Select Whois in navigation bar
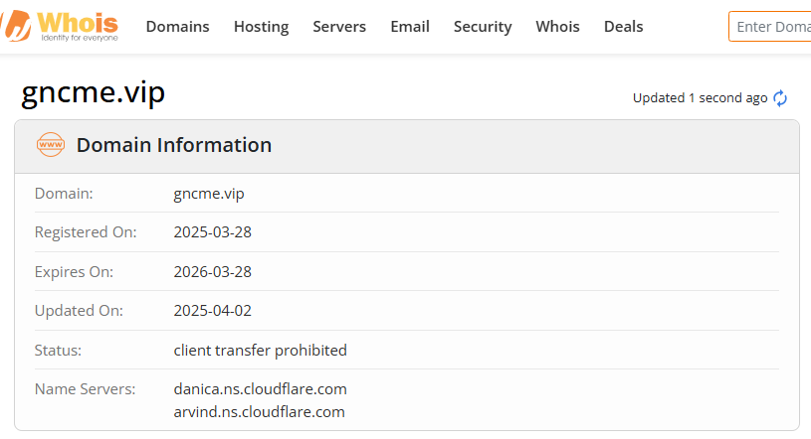 click(x=557, y=27)
